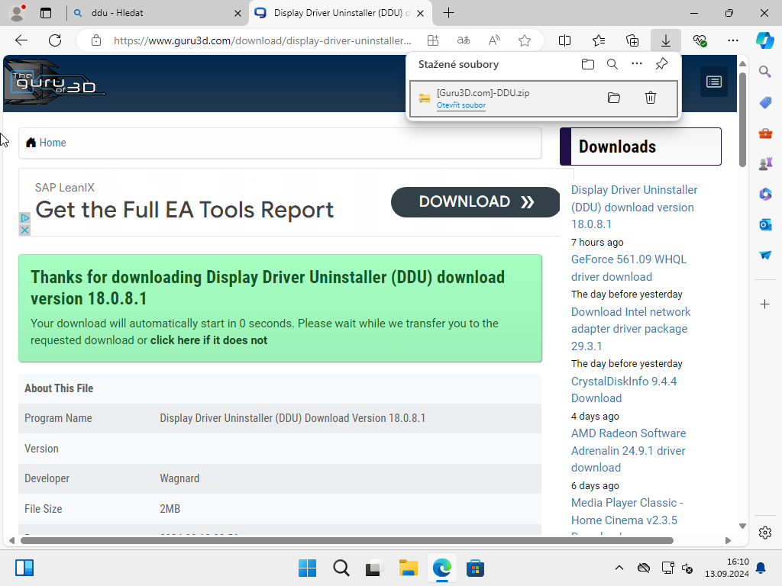Search downloads using magnifier icon

[x=612, y=64]
